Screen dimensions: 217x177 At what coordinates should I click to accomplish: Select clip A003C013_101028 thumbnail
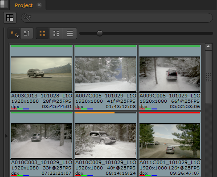tap(41, 74)
